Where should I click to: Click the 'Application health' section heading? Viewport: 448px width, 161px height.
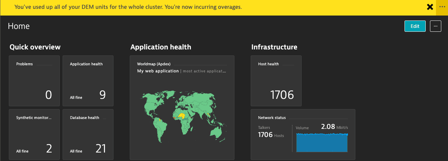pyautogui.click(x=161, y=47)
